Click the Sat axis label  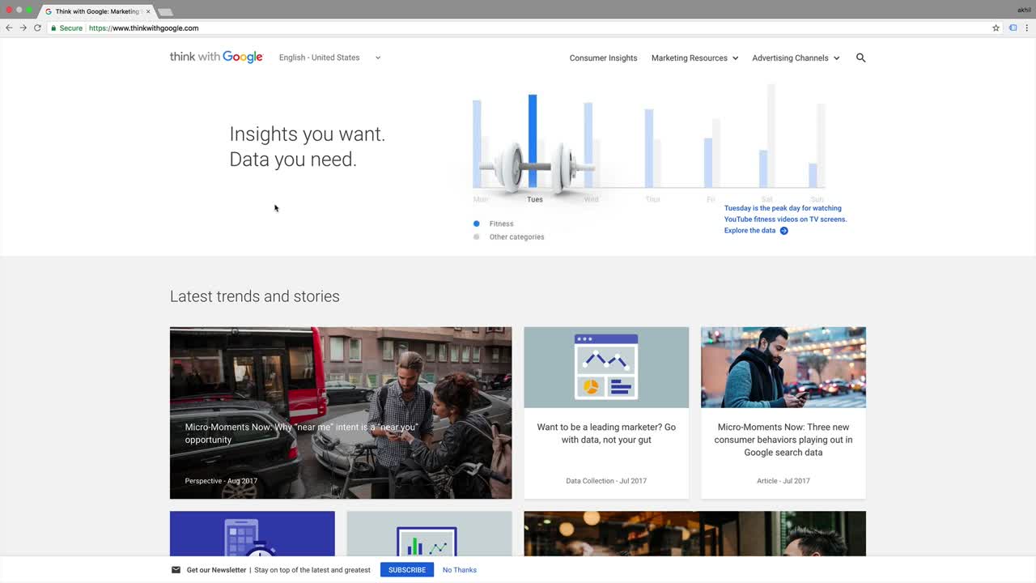click(766, 199)
